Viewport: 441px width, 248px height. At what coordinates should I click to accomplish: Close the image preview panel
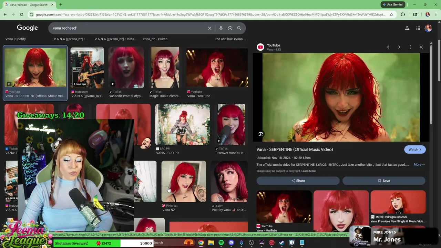421,47
